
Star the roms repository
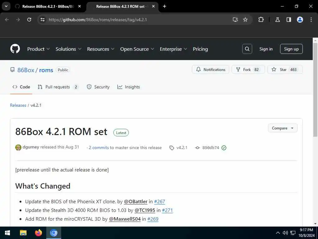285,69
